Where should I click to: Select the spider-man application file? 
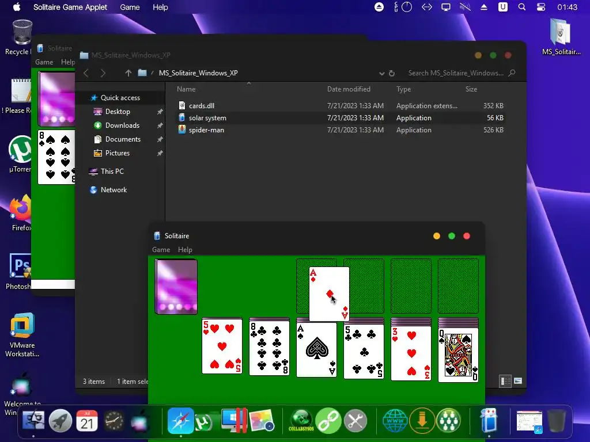(341, 129)
